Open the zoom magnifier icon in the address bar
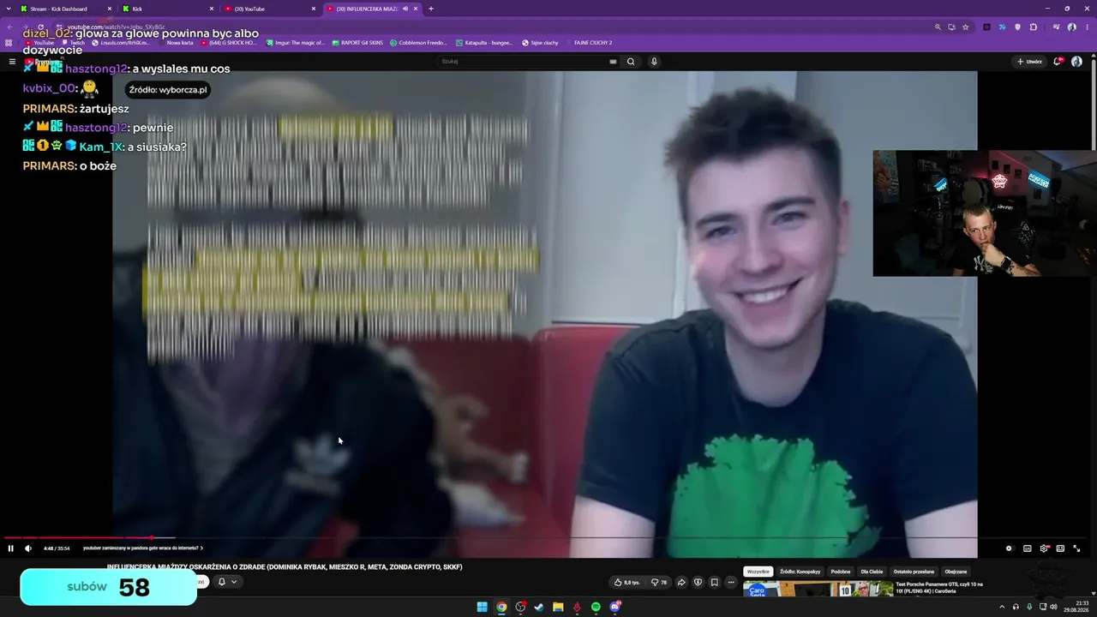Image resolution: width=1097 pixels, height=617 pixels. point(938,27)
